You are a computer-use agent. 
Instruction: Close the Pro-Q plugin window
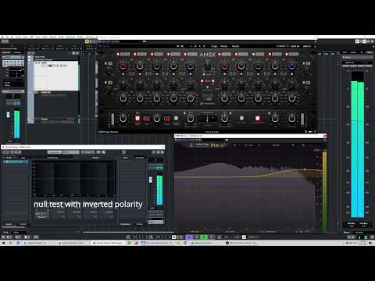324,136
